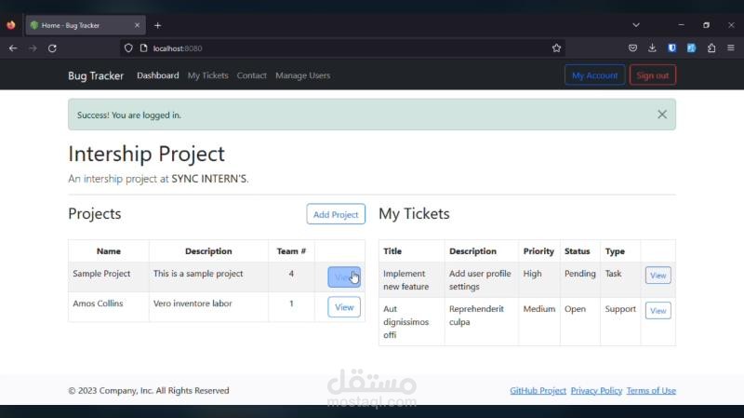744x418 pixels.
Task: Bookmark this page with the star icon
Action: (x=556, y=48)
